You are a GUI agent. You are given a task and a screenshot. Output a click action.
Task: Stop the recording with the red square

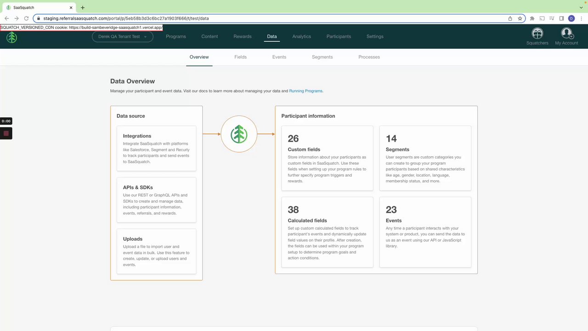pos(6,133)
